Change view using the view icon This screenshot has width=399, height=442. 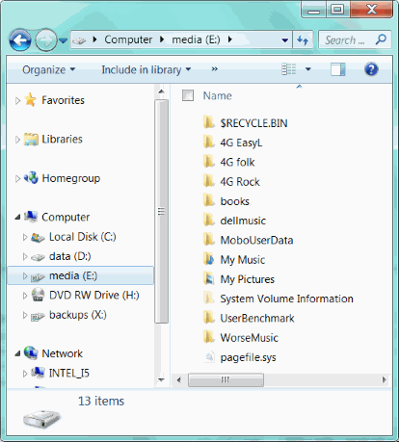click(289, 69)
